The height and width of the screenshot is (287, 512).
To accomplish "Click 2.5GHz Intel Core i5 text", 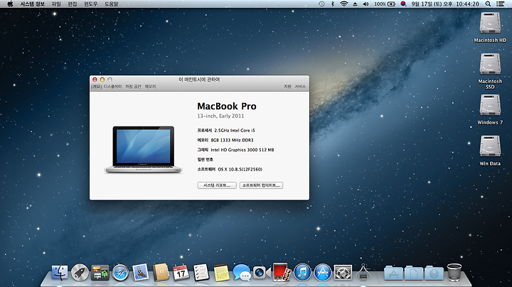I will (x=235, y=130).
